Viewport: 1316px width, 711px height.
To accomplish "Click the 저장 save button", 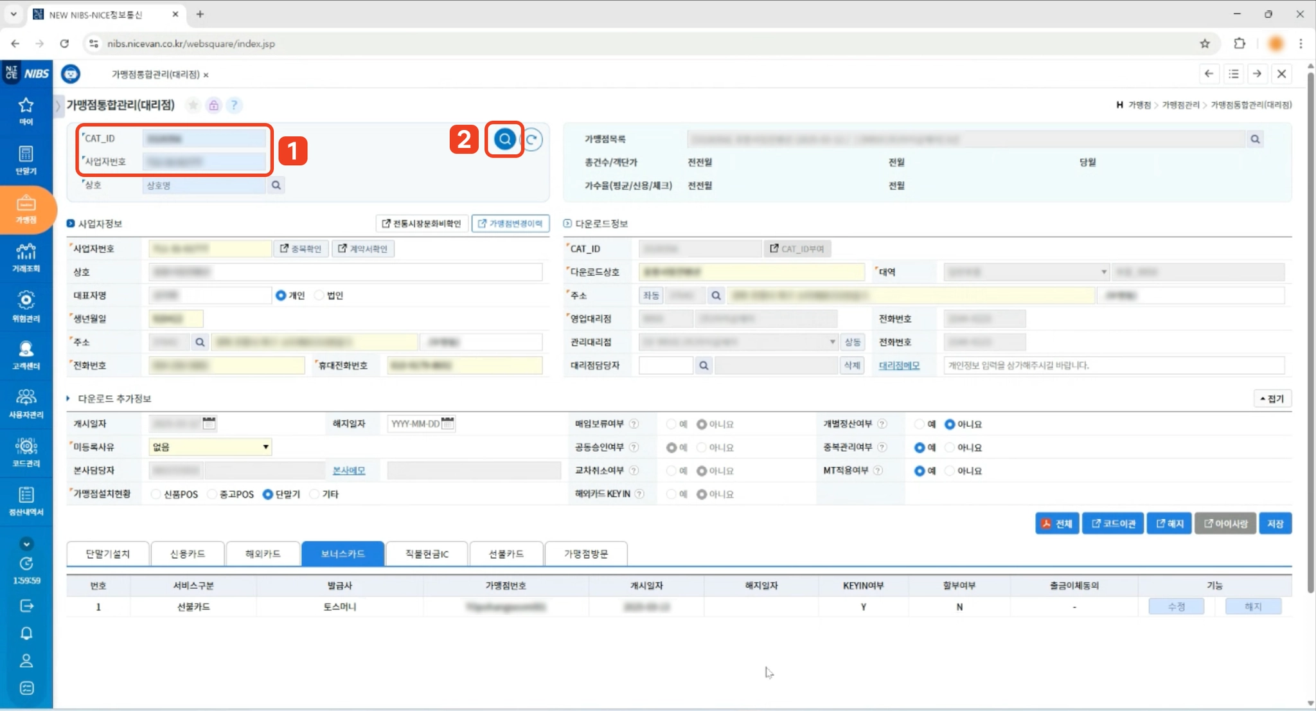I will (x=1275, y=523).
